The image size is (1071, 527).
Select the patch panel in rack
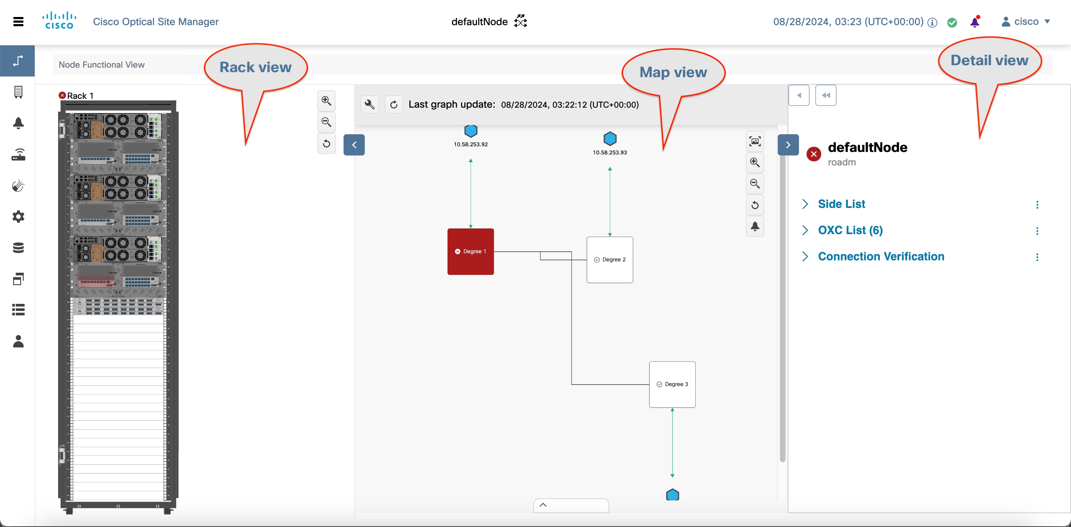tap(118, 306)
